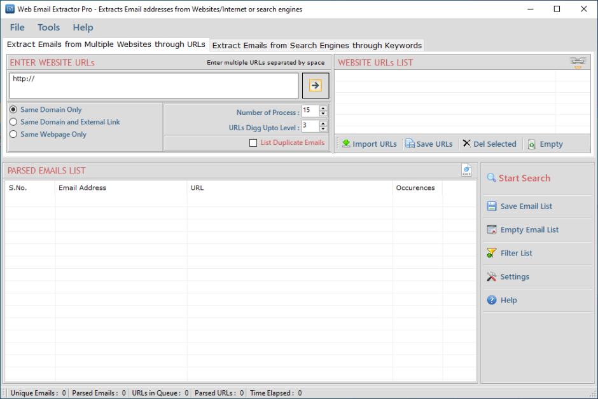Click URLs in Queue status entry

pos(160,393)
